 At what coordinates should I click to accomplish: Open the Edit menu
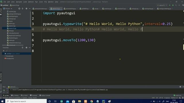[9, 2]
